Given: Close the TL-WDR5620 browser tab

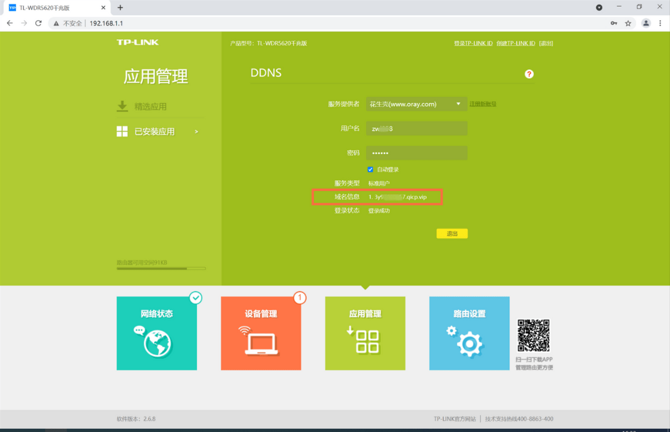Looking at the screenshot, I should [x=103, y=8].
